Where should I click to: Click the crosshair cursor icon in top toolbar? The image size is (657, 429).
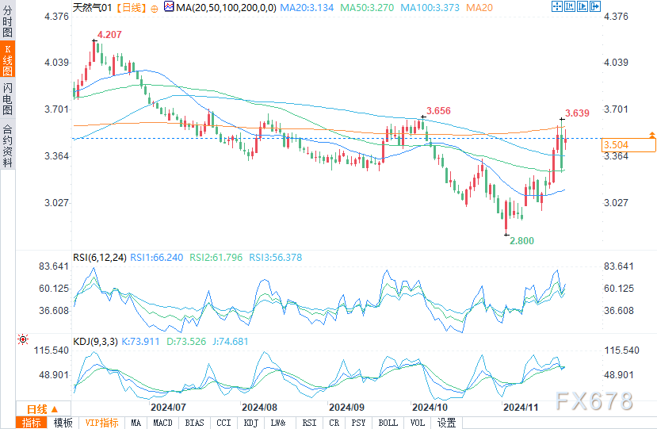click(x=557, y=6)
